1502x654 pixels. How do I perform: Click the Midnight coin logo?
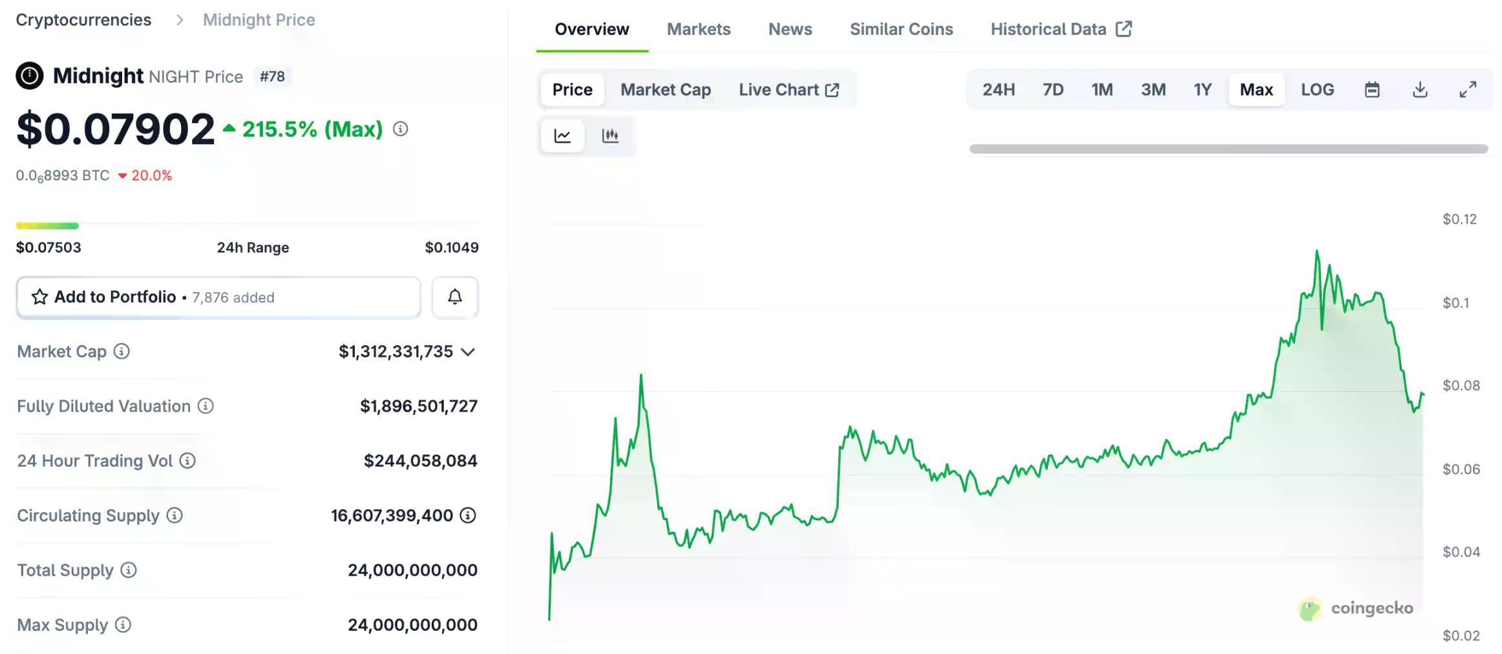[x=30, y=76]
